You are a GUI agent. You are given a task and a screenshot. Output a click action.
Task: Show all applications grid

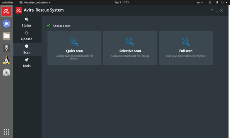point(7,132)
